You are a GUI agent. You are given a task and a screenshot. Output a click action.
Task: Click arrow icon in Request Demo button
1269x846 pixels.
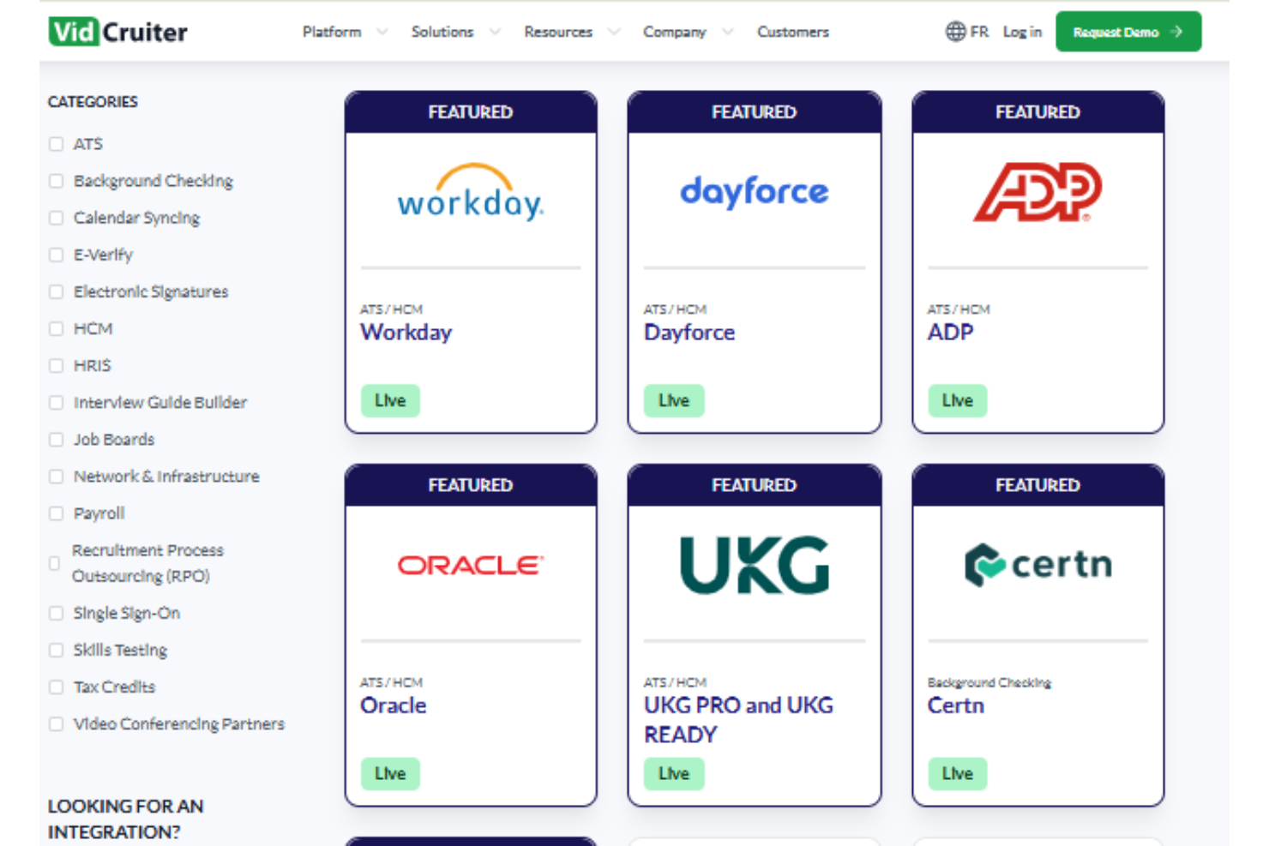click(1176, 32)
